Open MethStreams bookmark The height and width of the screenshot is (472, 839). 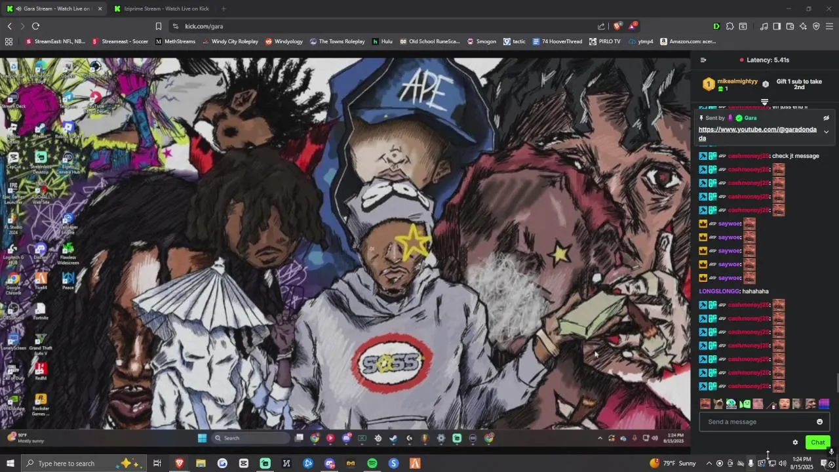click(x=175, y=41)
